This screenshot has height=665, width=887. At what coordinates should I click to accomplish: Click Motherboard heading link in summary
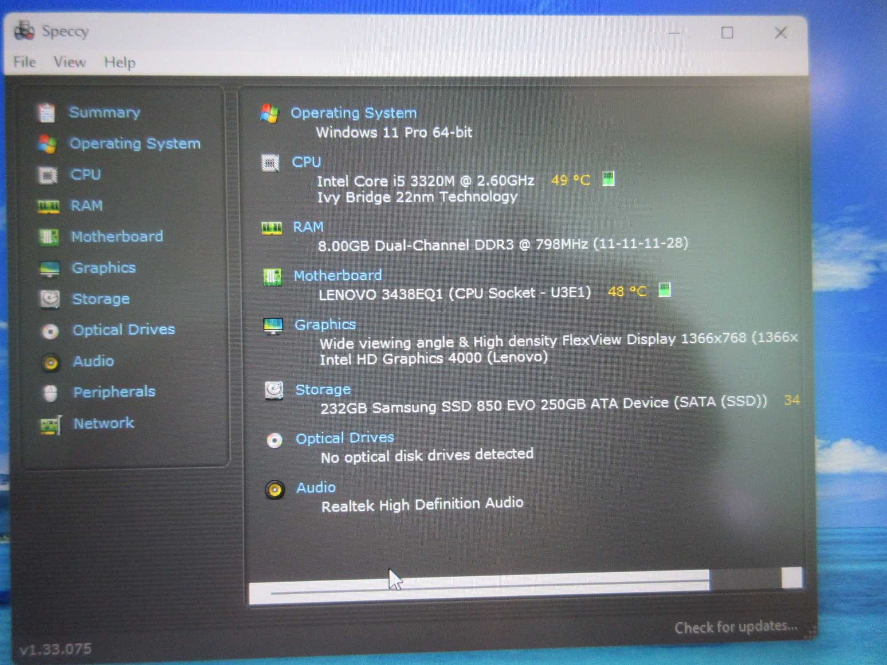pos(338,275)
